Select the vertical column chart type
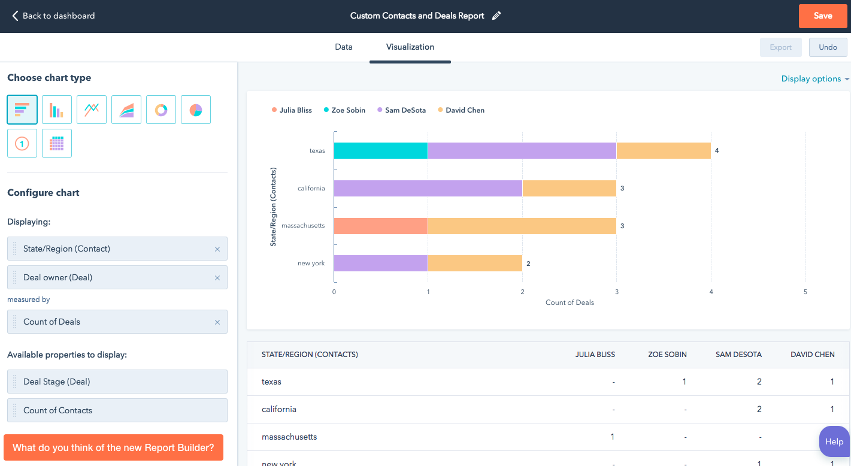The image size is (851, 466). coord(57,110)
